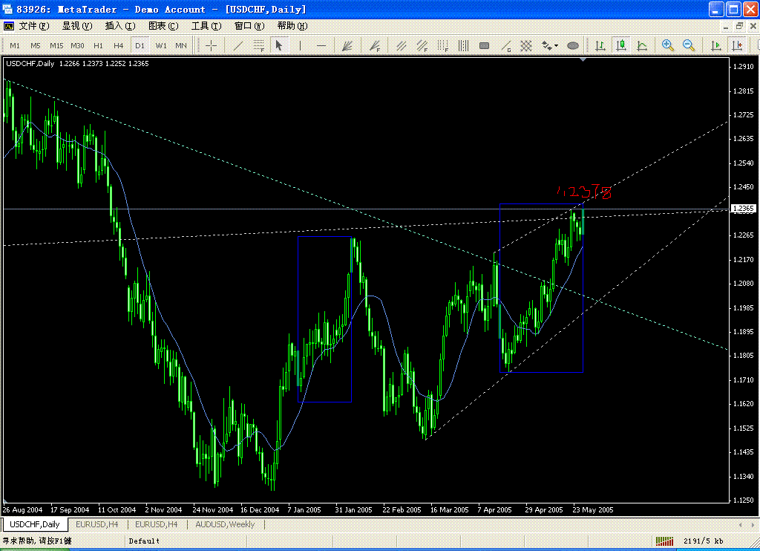The height and width of the screenshot is (551, 760).
Task: Zoom out of the chart
Action: click(689, 45)
